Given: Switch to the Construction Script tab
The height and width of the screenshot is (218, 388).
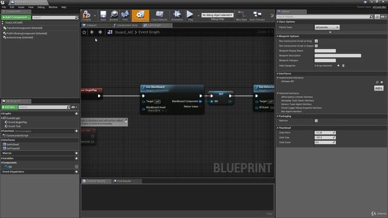Looking at the screenshot, I should [127, 25].
